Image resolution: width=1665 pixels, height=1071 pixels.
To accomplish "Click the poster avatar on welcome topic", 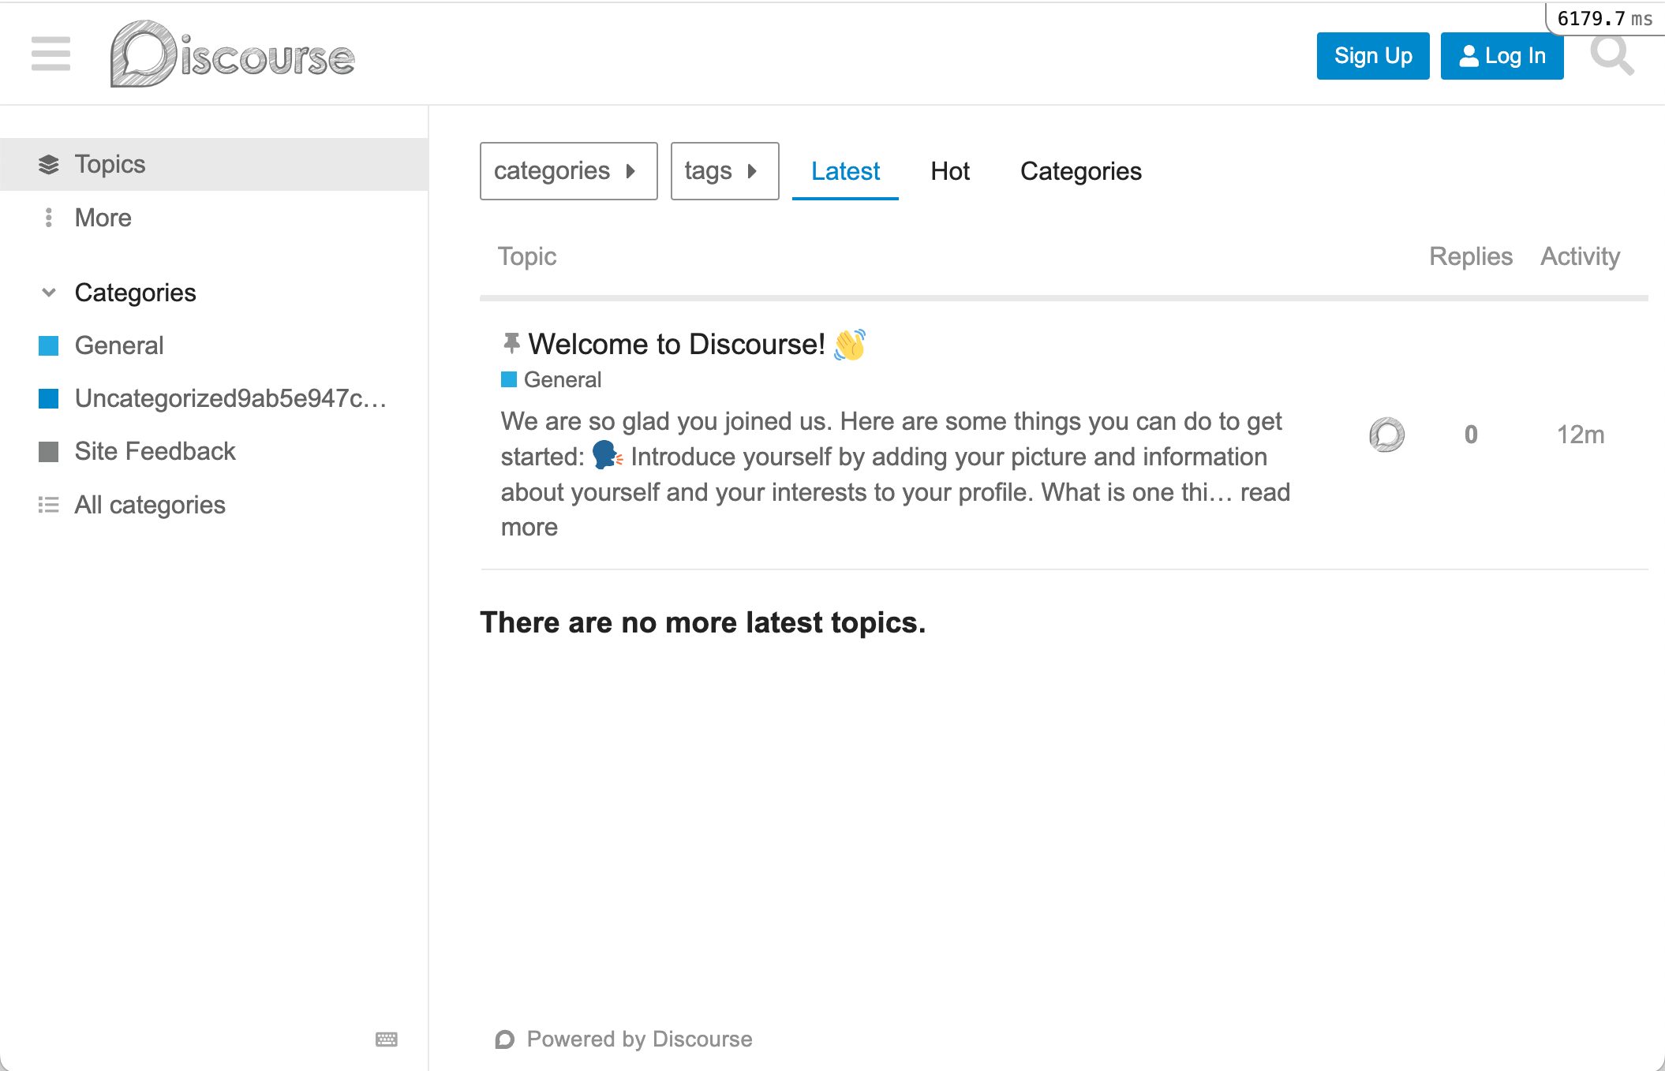I will pyautogui.click(x=1386, y=435).
